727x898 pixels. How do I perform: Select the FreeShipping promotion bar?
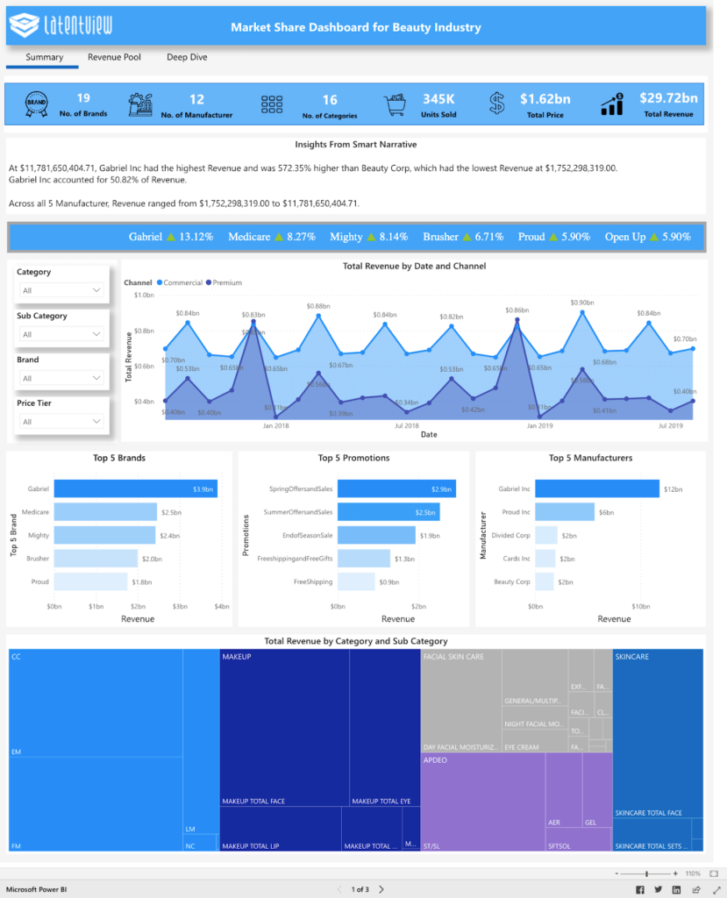[356, 582]
